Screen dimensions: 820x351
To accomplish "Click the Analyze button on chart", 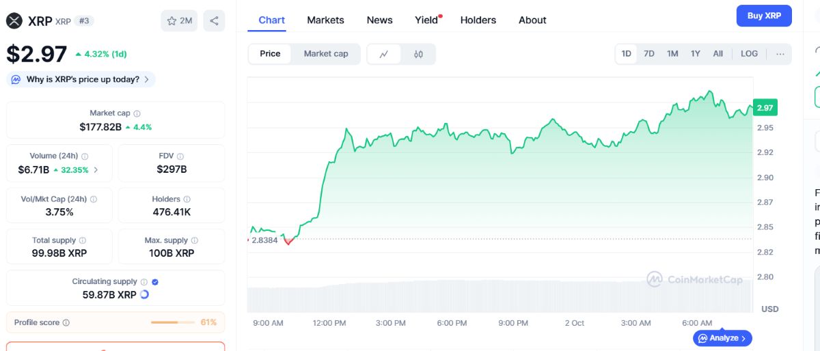I will [x=723, y=338].
